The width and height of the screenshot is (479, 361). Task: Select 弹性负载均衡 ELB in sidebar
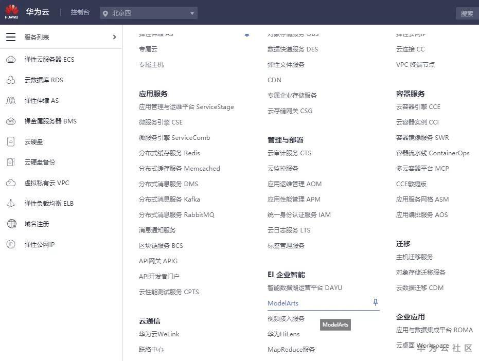(49, 204)
